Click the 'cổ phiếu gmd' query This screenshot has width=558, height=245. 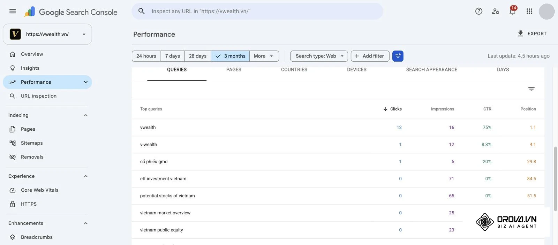(x=154, y=162)
